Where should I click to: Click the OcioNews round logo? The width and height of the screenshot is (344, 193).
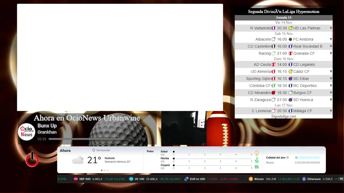tap(27, 132)
